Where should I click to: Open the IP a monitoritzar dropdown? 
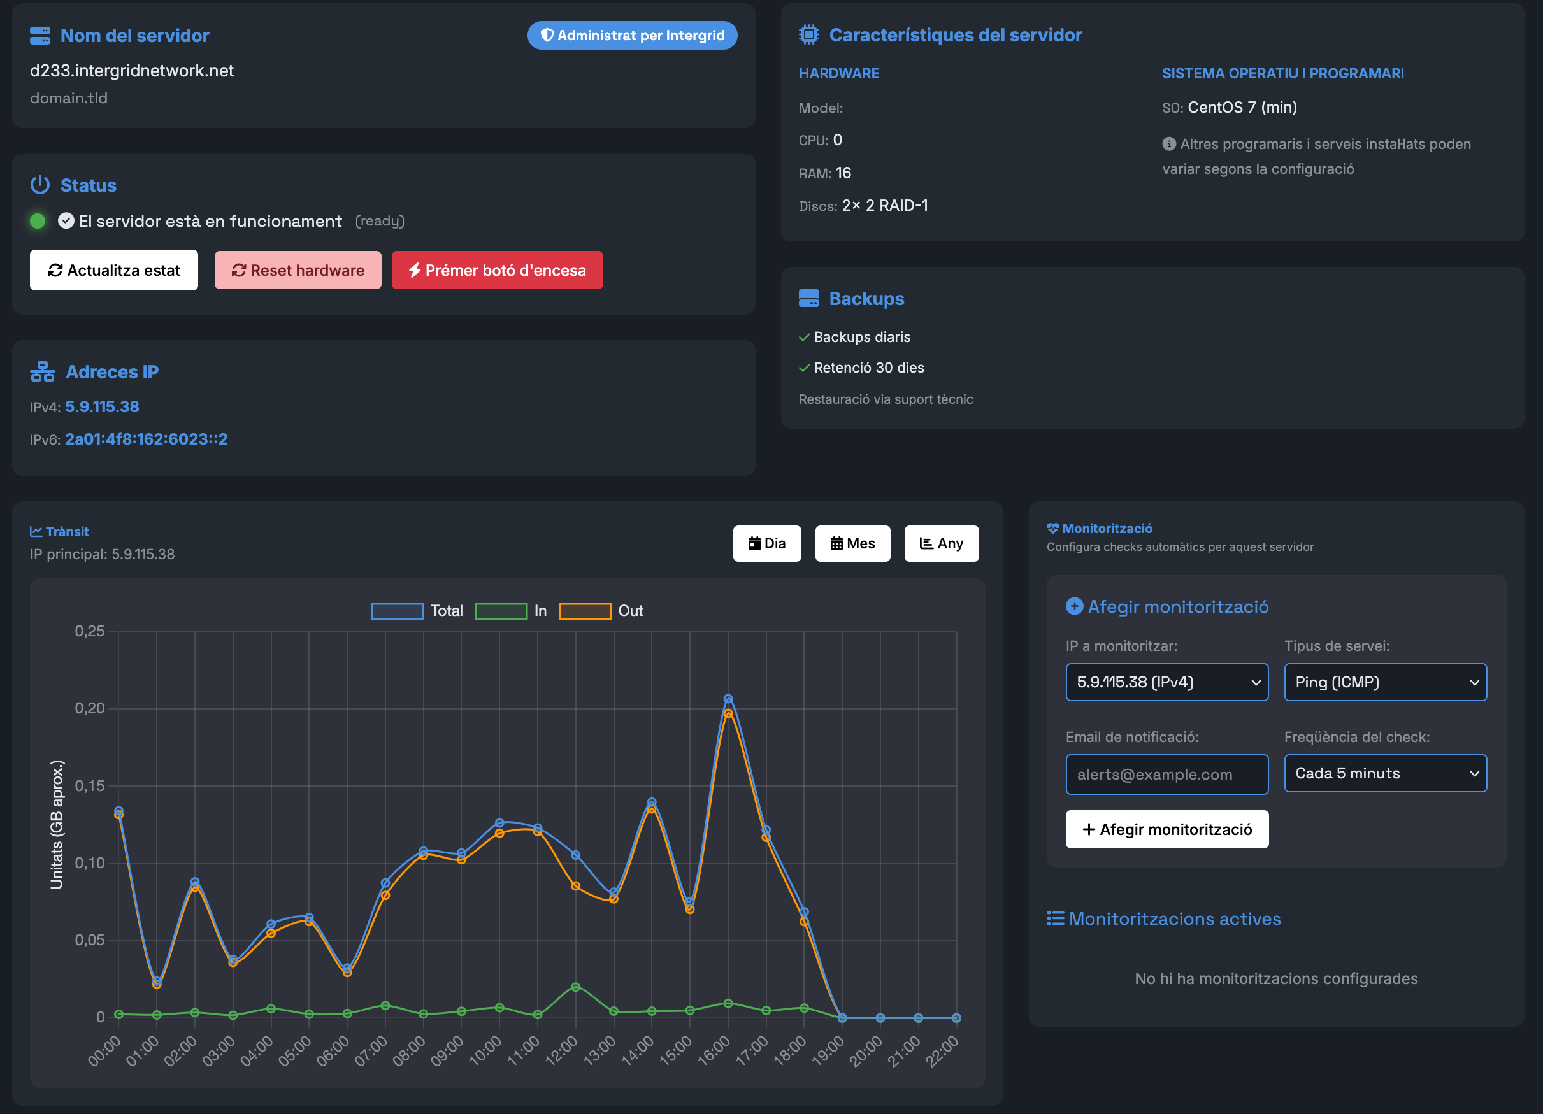[x=1166, y=682]
